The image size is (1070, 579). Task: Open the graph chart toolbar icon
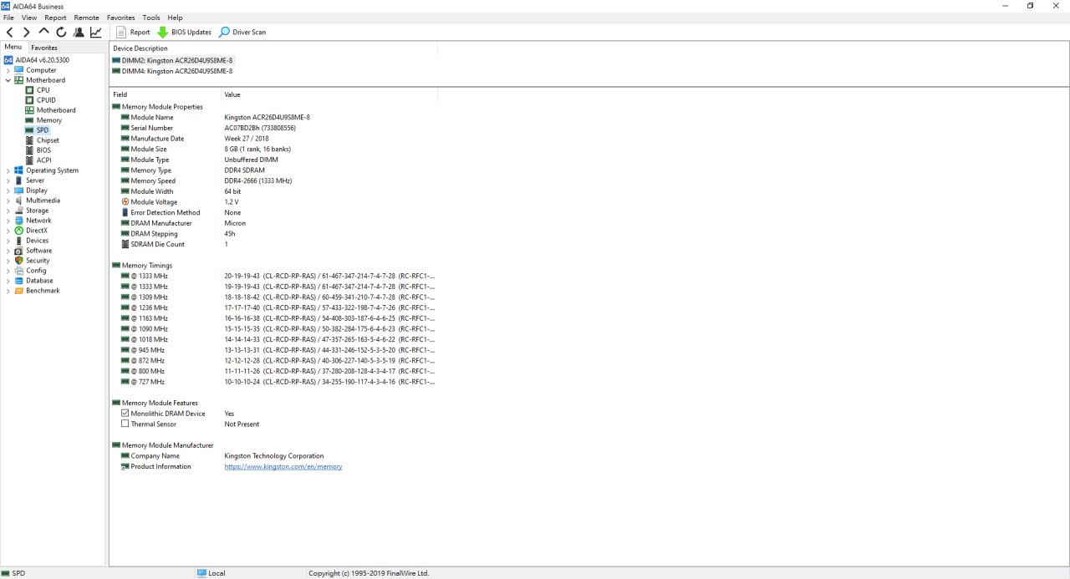(x=96, y=32)
